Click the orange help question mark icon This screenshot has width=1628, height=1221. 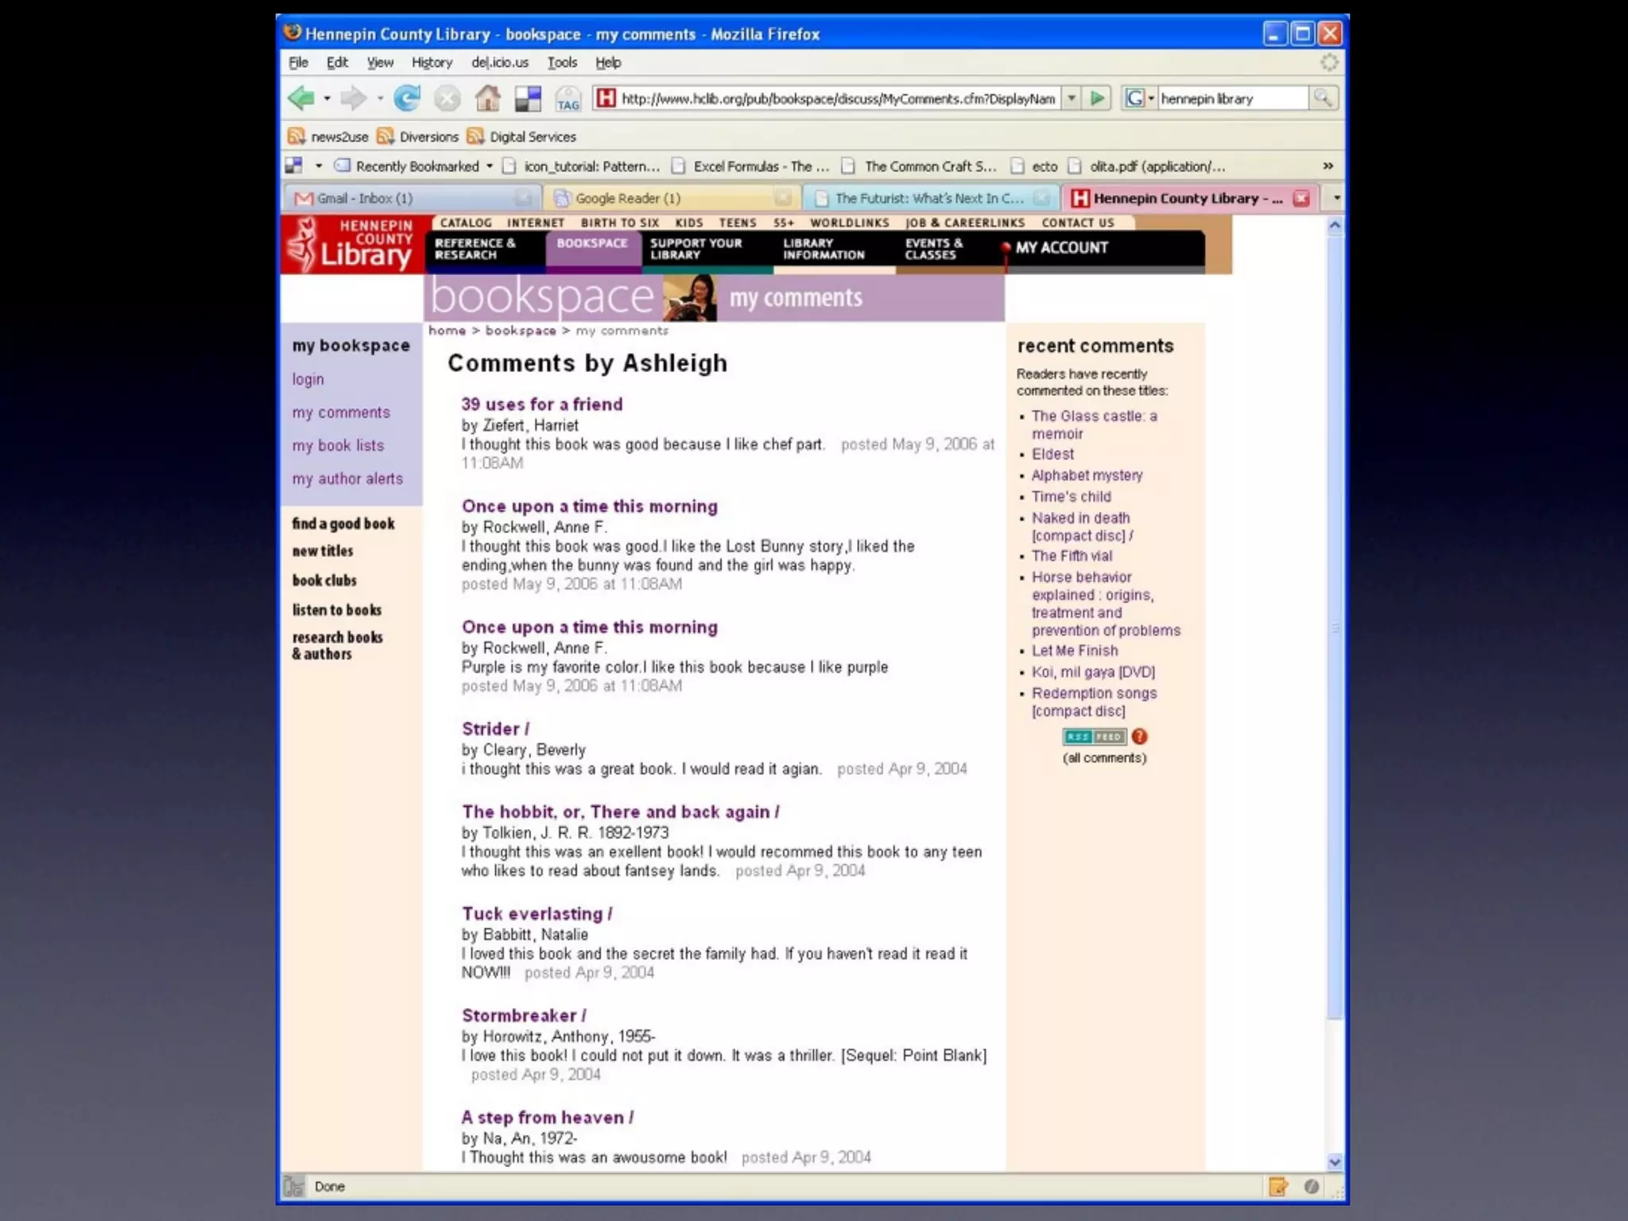[1139, 737]
